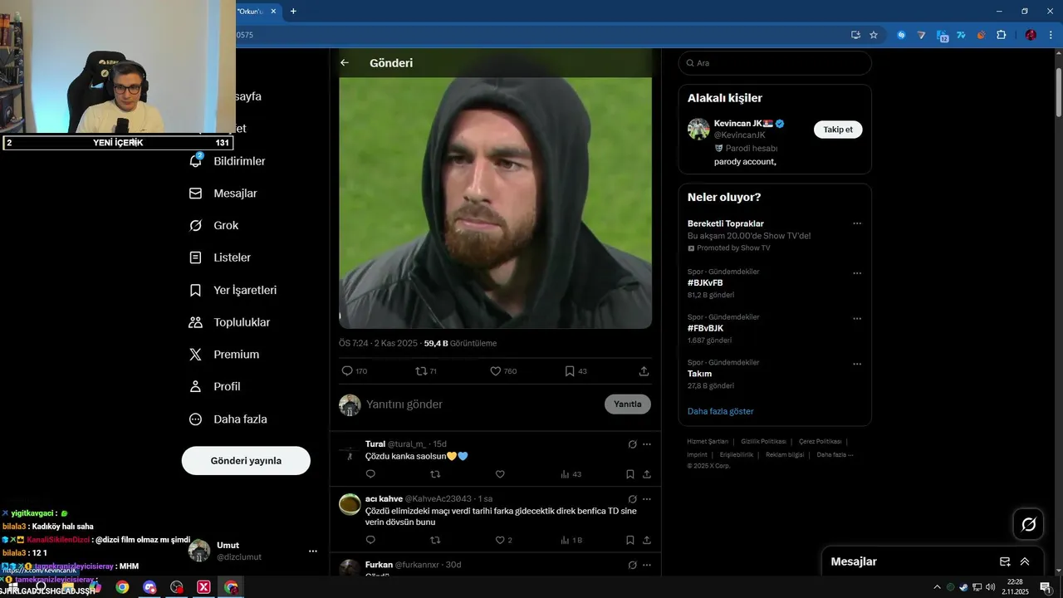The height and width of the screenshot is (598, 1063).
Task: Open Mesajlar from the sidebar
Action: point(223,194)
